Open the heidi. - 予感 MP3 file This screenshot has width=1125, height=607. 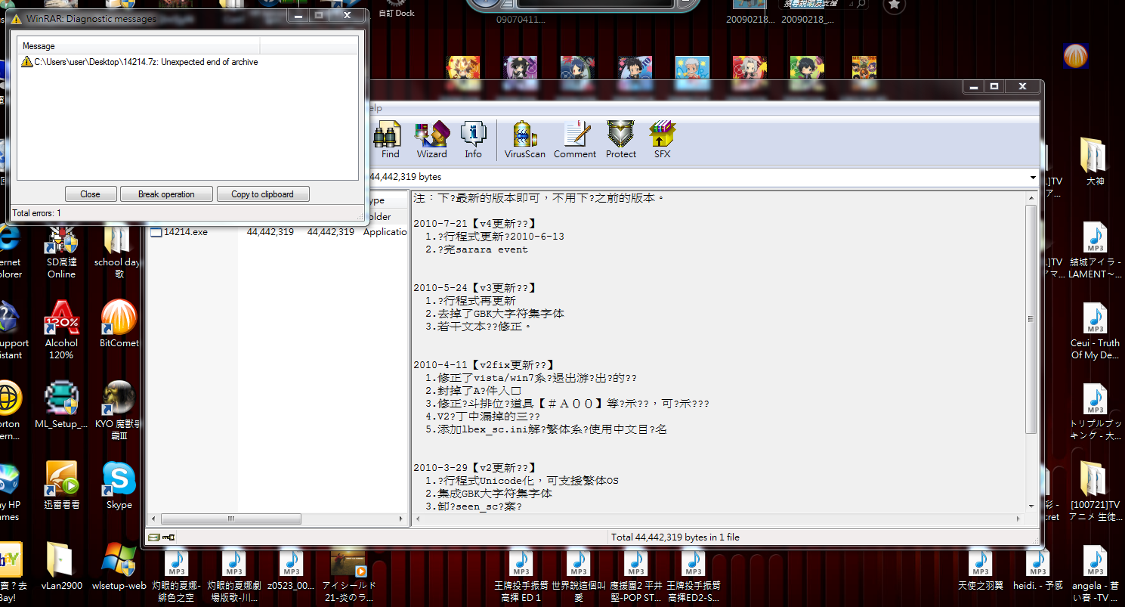(1037, 571)
